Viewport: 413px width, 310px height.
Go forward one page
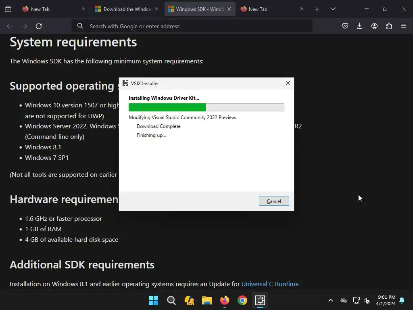point(24,26)
